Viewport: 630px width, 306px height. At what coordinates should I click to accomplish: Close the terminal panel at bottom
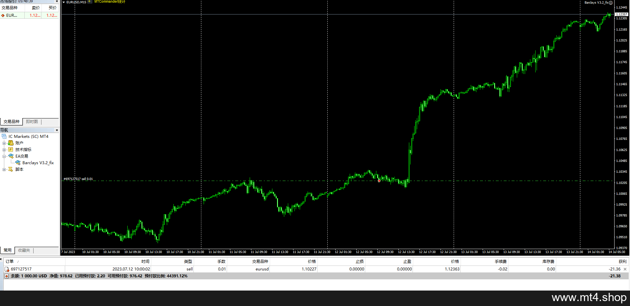[x=1, y=259]
